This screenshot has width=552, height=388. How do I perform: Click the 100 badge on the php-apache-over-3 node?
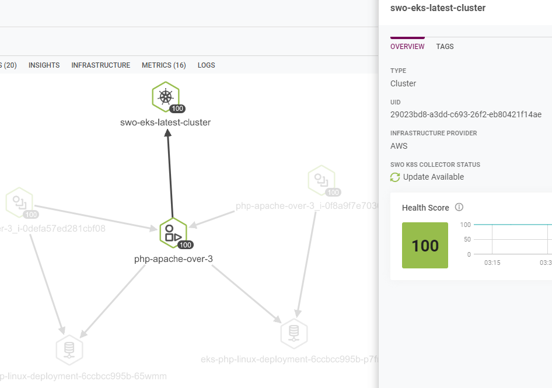[185, 245]
